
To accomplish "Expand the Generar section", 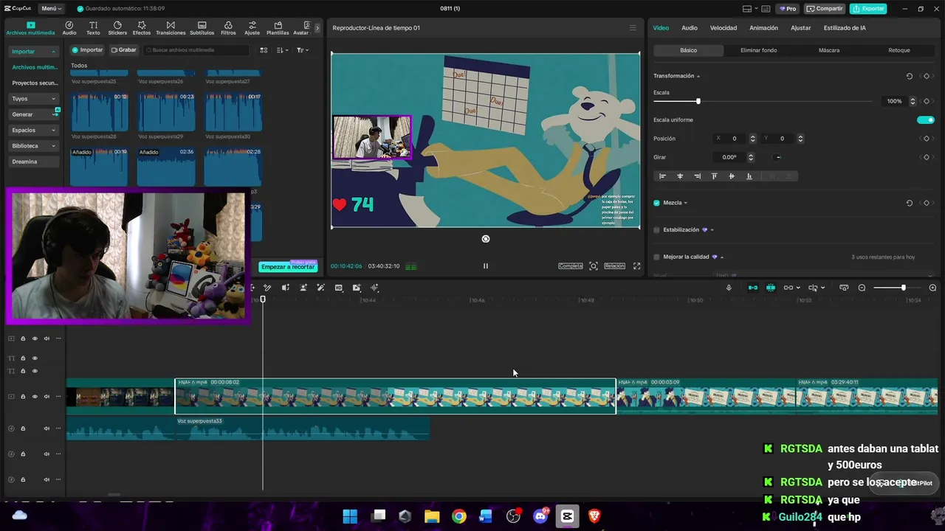I will tap(53, 114).
